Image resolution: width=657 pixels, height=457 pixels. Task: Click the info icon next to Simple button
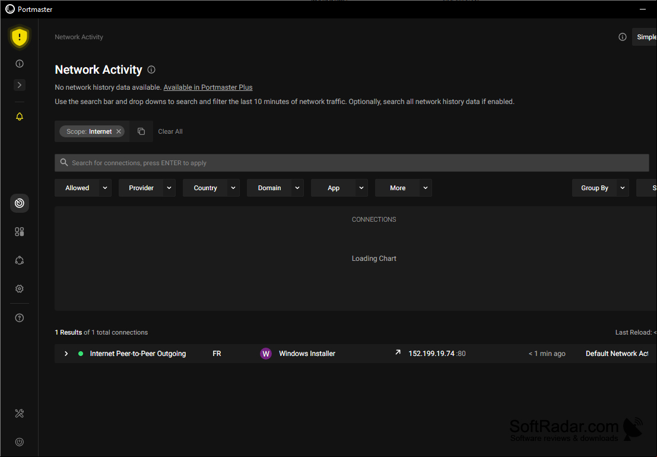coord(622,37)
